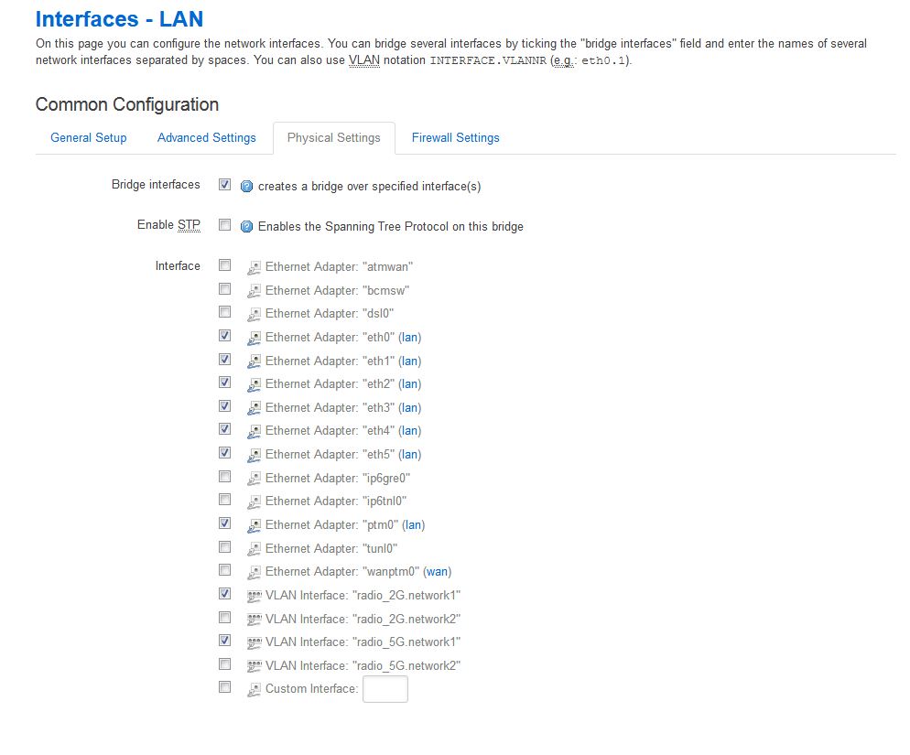Check the atmwan interface checkbox
This screenshot has width=910, height=755.
tap(224, 265)
